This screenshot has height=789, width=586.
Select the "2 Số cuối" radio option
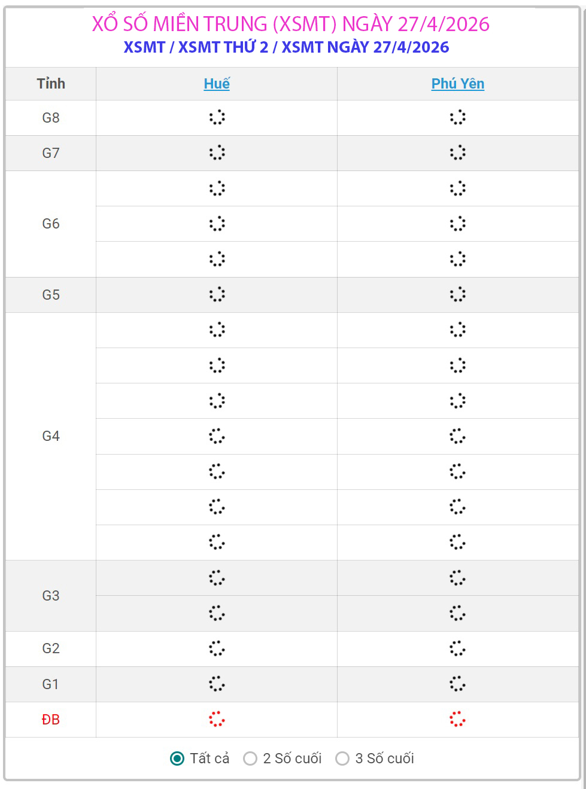coord(250,758)
